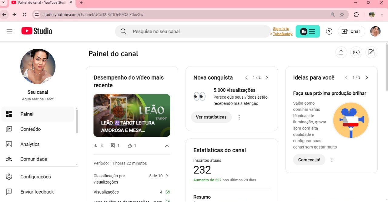Image resolution: width=388 pixels, height=202 pixels.
Task: Open the browser extensions puzzle icon
Action: tap(356, 15)
